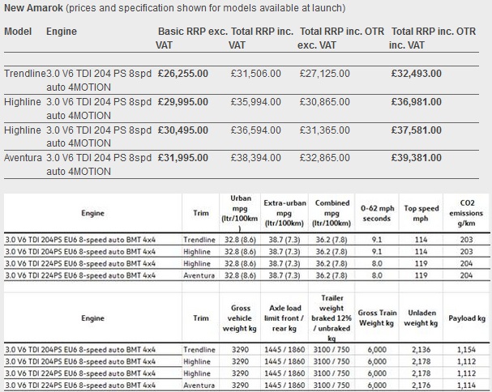Click the Trendline basic price £26,255.00
Viewport: 492px width, 392px height.
click(183, 73)
